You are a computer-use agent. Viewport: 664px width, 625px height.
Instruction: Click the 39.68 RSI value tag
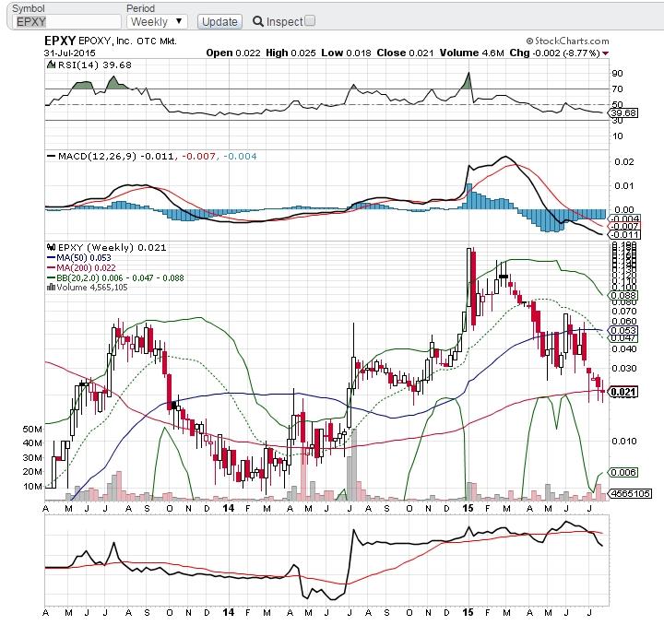623,113
